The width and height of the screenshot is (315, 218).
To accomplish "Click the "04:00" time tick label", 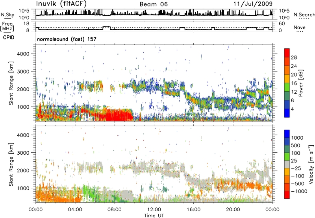I will [75, 210].
